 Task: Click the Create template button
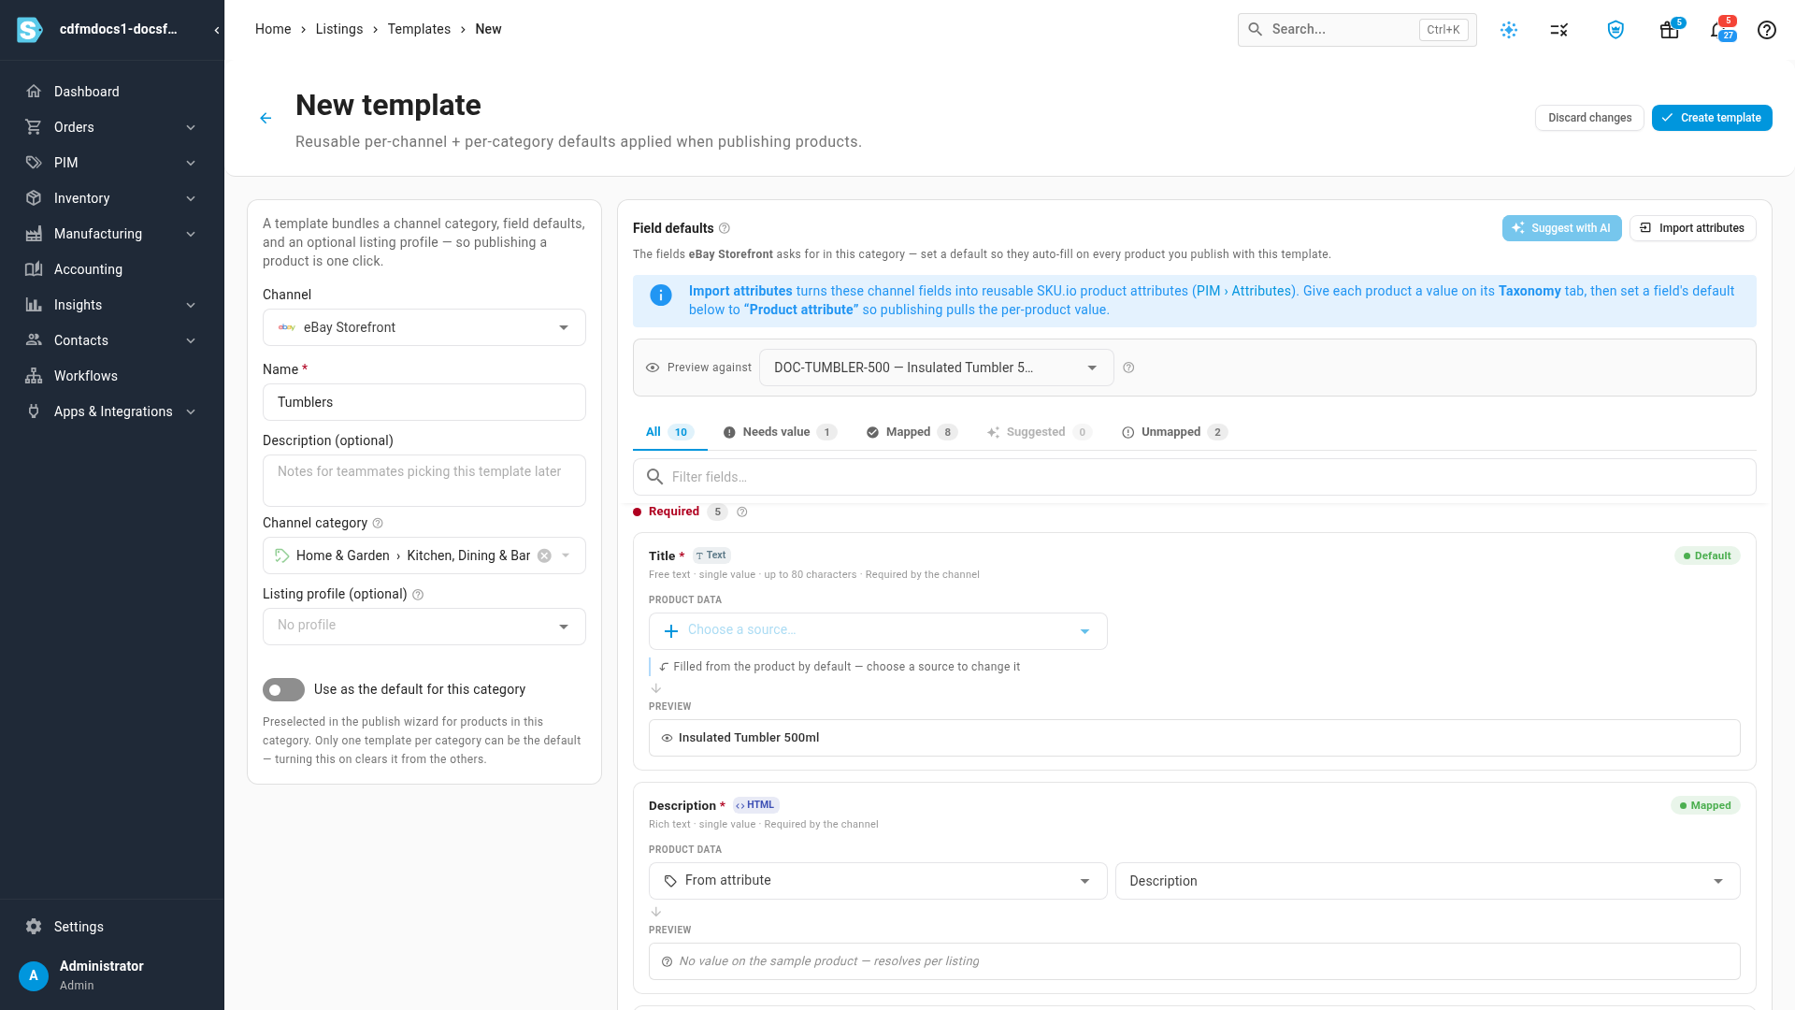1711,118
